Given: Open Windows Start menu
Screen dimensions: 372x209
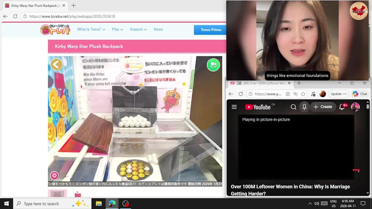Looking at the screenshot, I should click(6, 203).
